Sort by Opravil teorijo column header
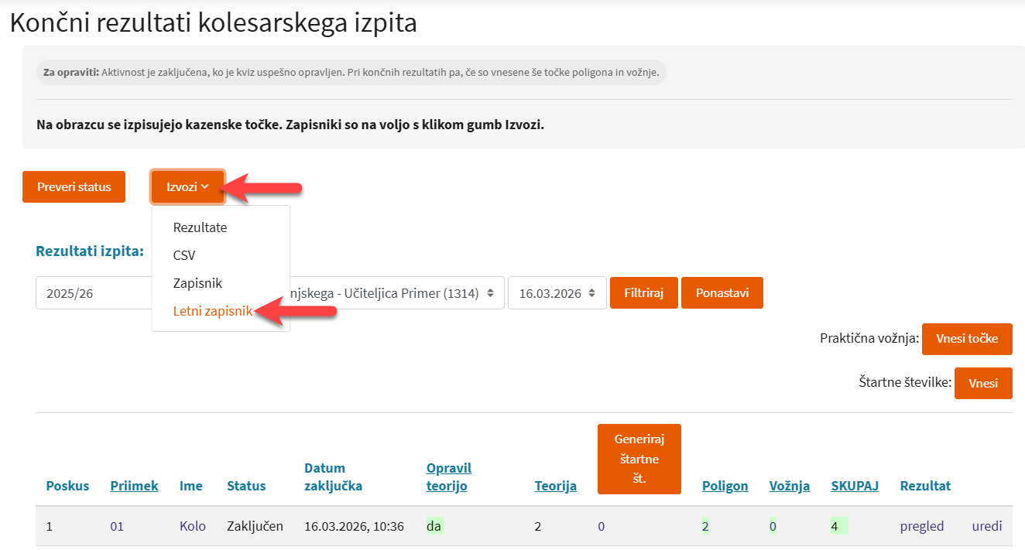1025x550 pixels. [x=448, y=477]
